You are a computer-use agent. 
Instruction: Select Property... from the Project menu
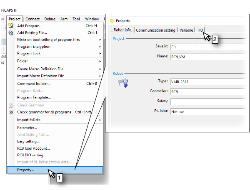tap(26, 170)
